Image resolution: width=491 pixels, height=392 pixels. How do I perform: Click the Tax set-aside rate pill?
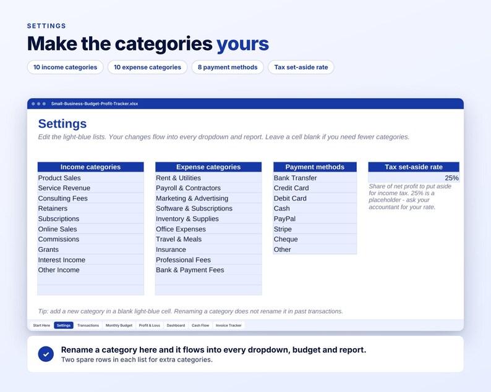[x=301, y=67]
